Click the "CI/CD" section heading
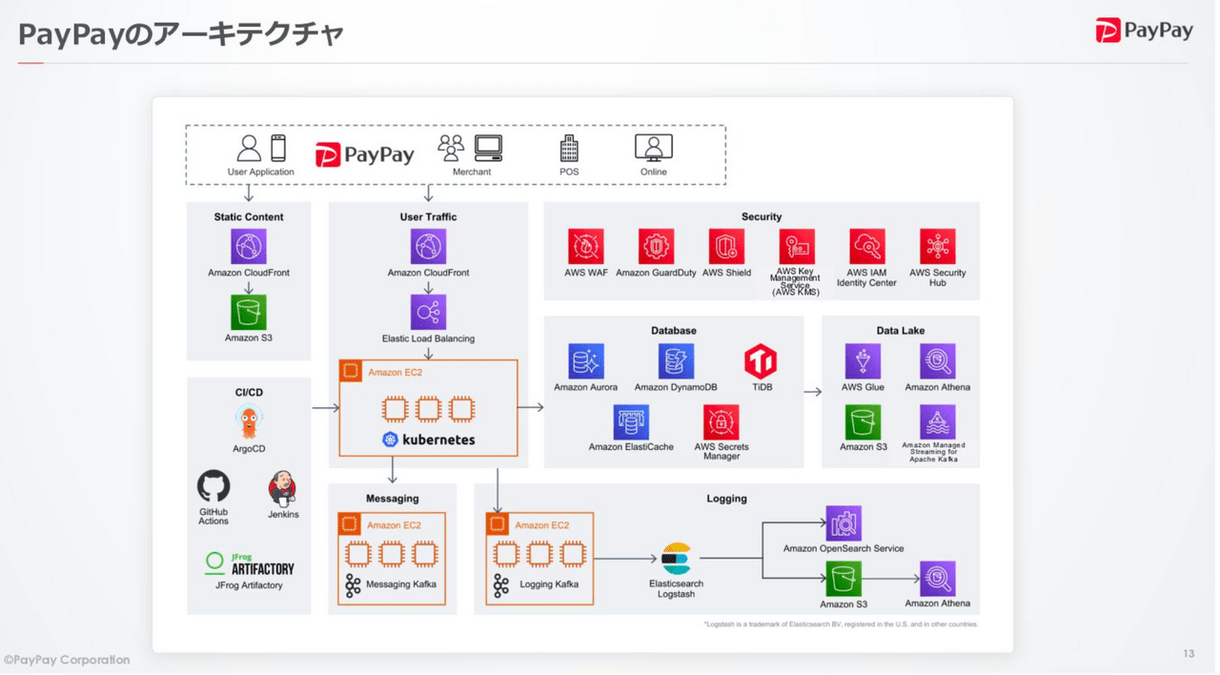The width and height of the screenshot is (1220, 675). coord(249,393)
